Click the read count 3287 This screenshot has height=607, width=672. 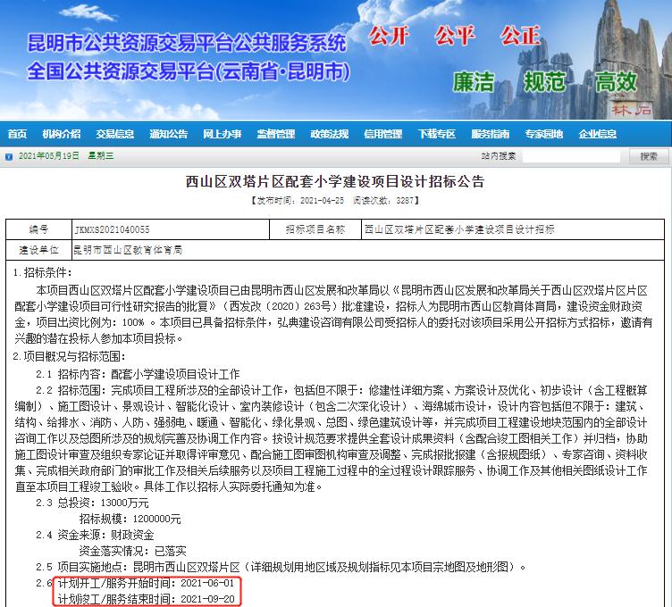(x=405, y=200)
